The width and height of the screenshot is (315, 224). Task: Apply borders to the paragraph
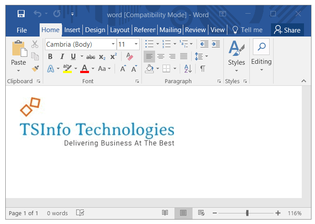coord(167,69)
